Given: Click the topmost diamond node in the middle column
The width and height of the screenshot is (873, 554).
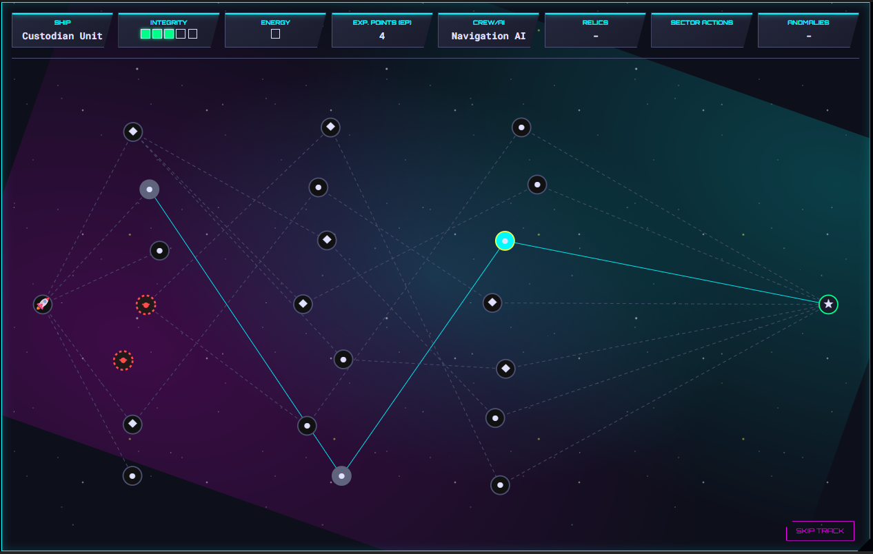Looking at the screenshot, I should pyautogui.click(x=330, y=127).
